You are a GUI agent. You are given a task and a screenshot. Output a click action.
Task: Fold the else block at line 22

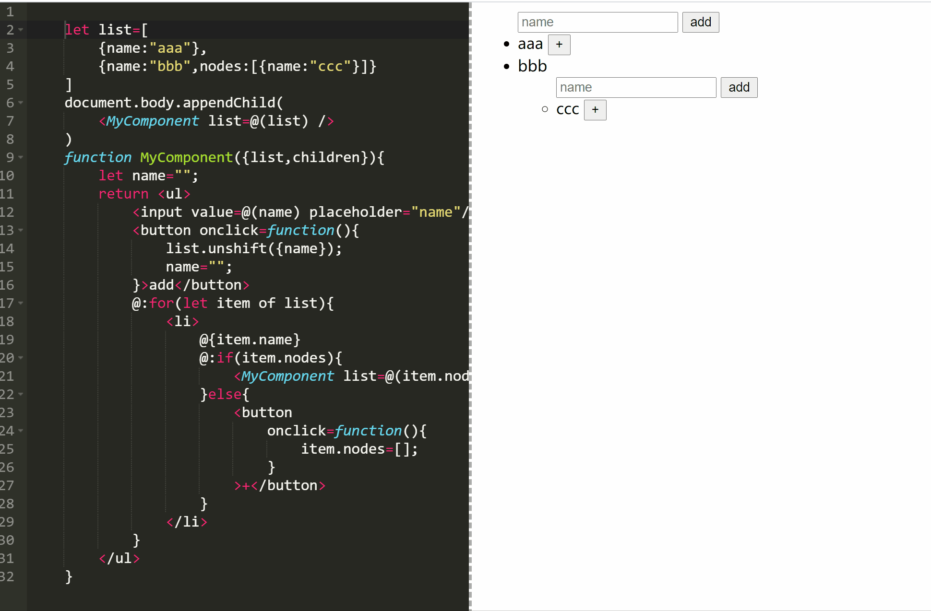coord(21,394)
